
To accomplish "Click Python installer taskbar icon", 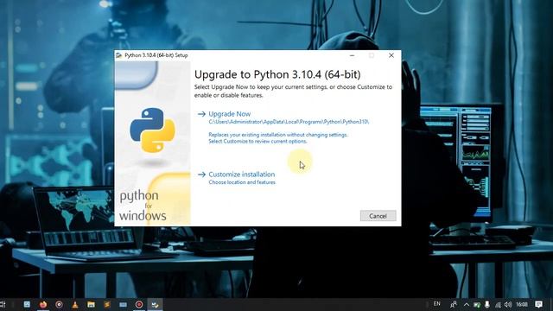I will 155,304.
